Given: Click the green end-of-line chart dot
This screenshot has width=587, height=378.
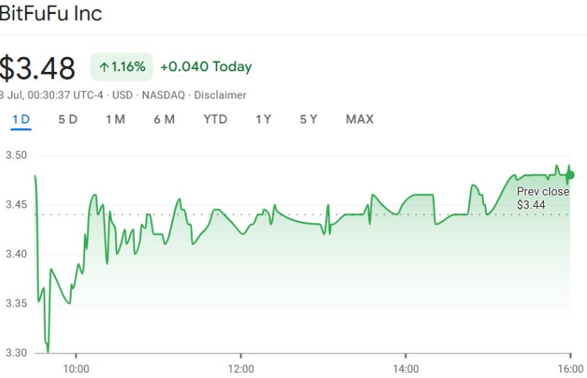Looking at the screenshot, I should tap(569, 176).
